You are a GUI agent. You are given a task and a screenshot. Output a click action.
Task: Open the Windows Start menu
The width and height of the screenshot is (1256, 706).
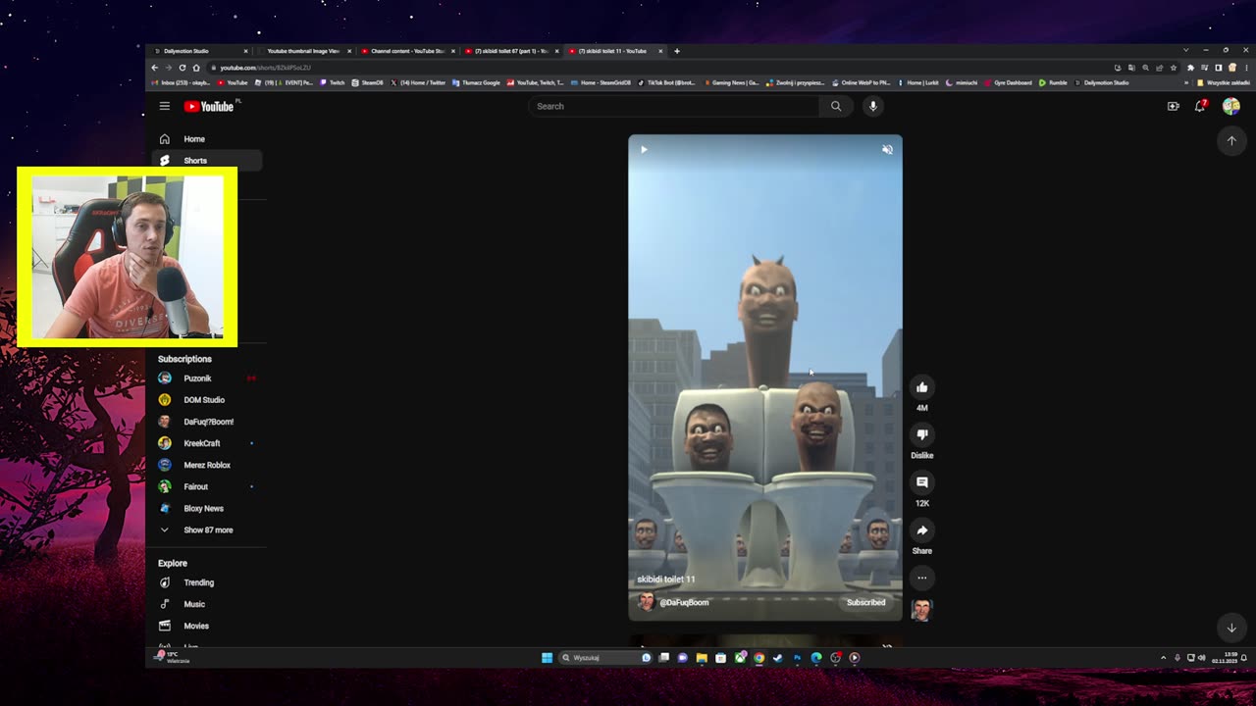[547, 658]
